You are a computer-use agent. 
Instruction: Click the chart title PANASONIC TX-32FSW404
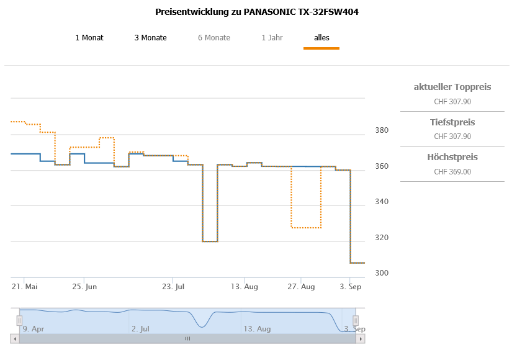[256, 12]
